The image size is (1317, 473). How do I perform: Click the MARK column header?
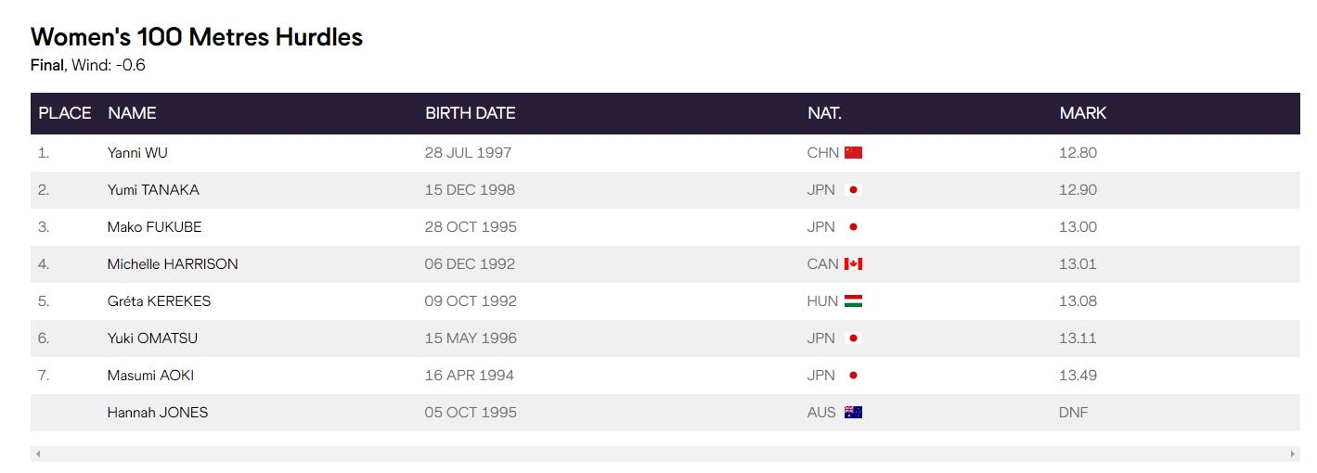(x=1083, y=113)
